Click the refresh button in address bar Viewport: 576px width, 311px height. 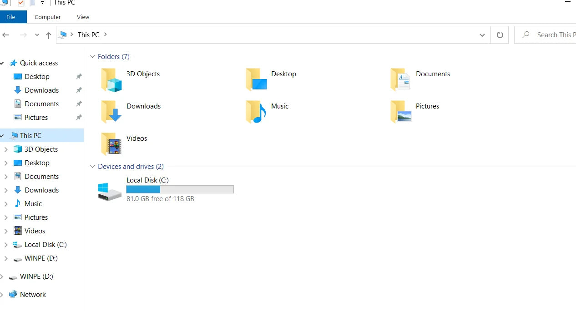pyautogui.click(x=500, y=35)
